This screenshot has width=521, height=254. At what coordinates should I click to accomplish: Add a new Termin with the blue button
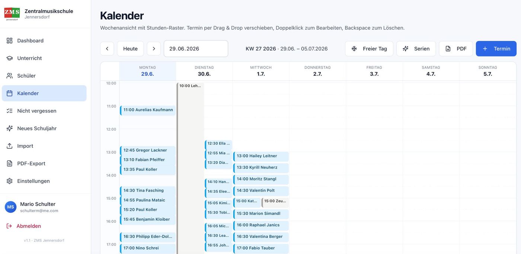(496, 49)
